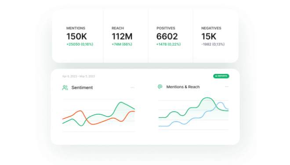
Task: Click the green peak in Mentions & Reach chart
Action: coord(207,98)
